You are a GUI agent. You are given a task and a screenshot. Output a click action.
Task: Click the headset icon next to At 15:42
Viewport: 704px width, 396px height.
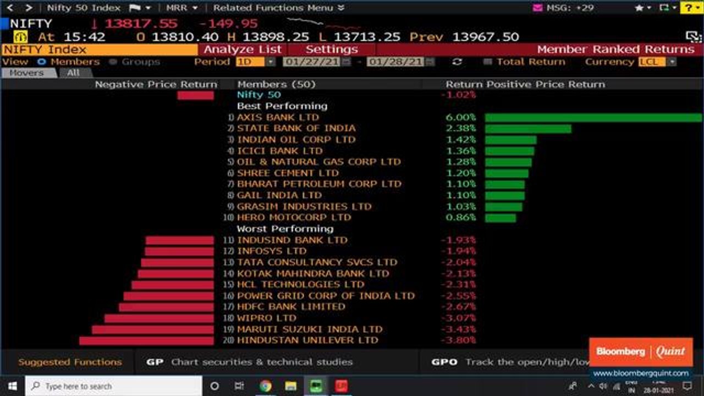point(21,37)
